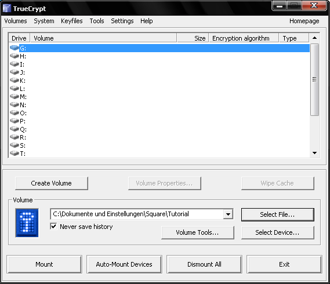The width and height of the screenshot is (330, 284).
Task: Click the G: drive icon
Action: [14, 48]
